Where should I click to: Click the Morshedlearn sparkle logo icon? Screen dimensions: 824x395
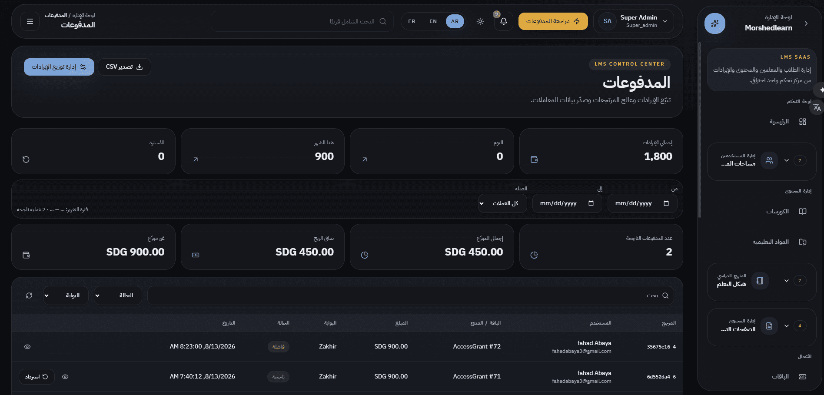(715, 23)
